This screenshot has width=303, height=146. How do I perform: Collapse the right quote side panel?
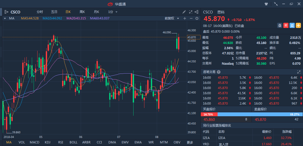tap(197, 12)
